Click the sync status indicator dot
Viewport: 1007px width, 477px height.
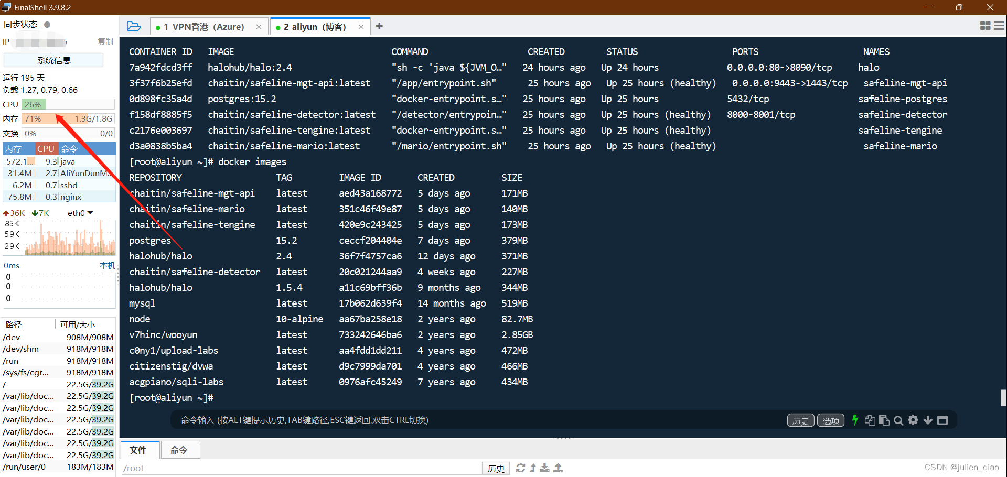(47, 25)
